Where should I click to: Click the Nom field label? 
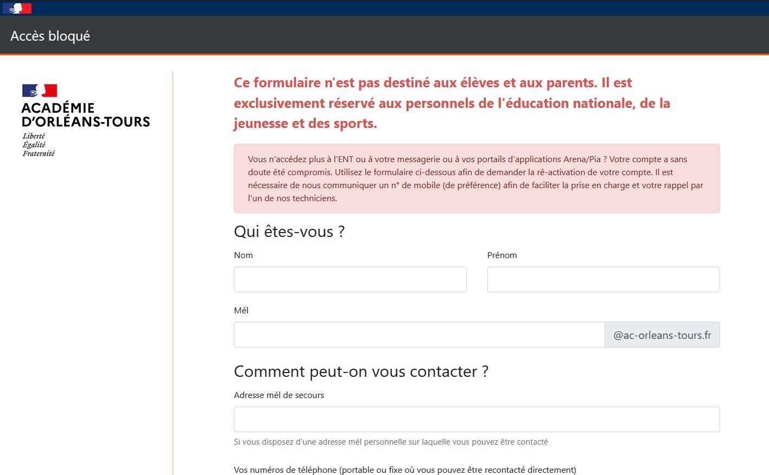(243, 255)
